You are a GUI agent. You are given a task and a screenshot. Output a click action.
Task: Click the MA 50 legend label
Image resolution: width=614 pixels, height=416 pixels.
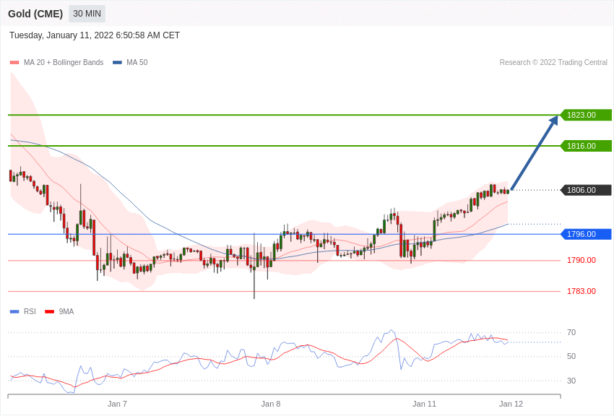coord(137,62)
